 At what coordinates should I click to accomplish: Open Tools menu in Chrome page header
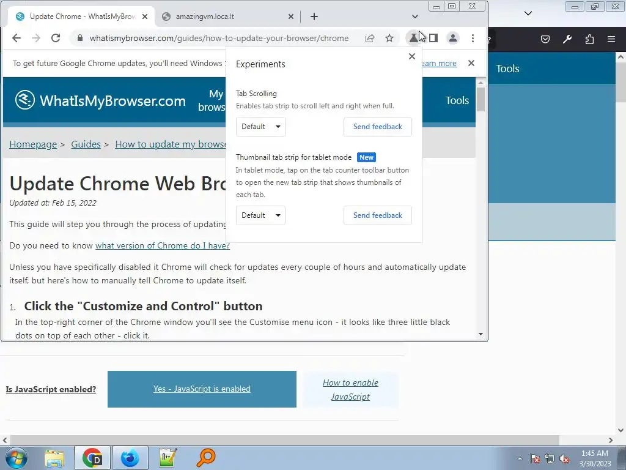457,100
